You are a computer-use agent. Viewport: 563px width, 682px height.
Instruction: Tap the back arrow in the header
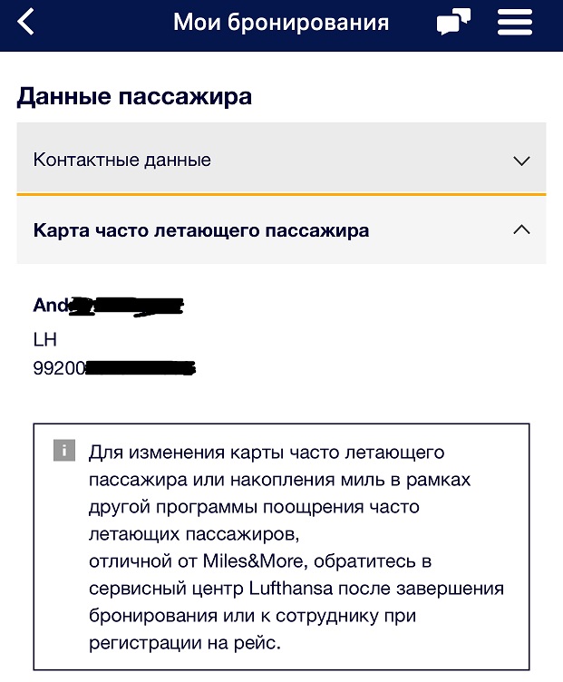pyautogui.click(x=26, y=22)
